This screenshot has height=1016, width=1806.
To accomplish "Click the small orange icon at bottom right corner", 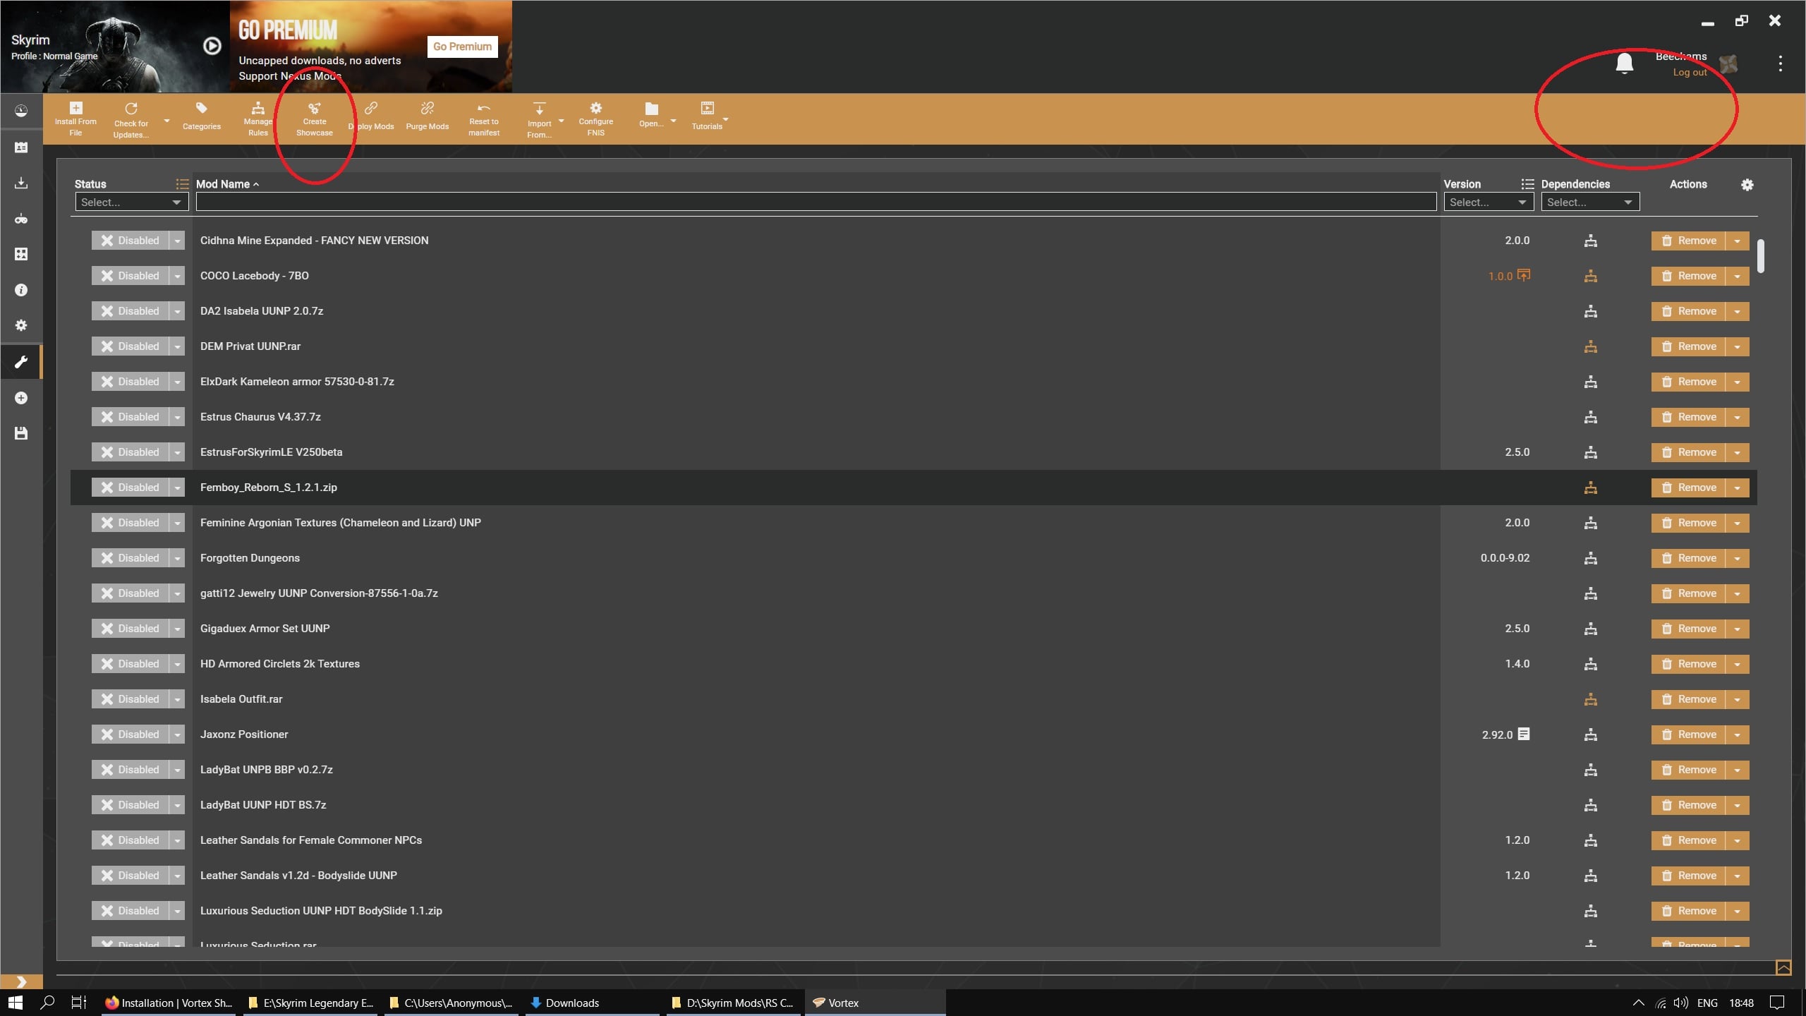I will pyautogui.click(x=1783, y=967).
